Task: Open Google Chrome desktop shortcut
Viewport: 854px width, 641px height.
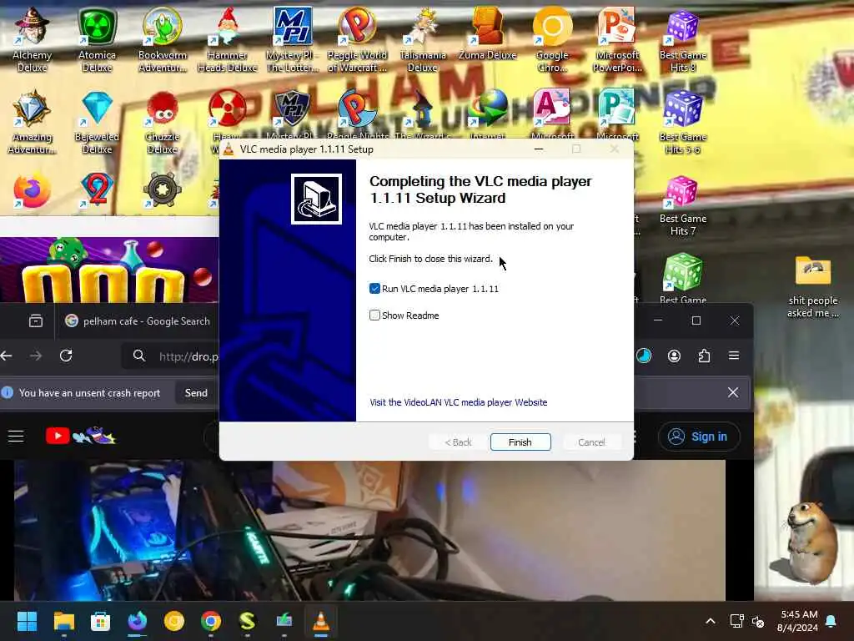Action: (552, 40)
